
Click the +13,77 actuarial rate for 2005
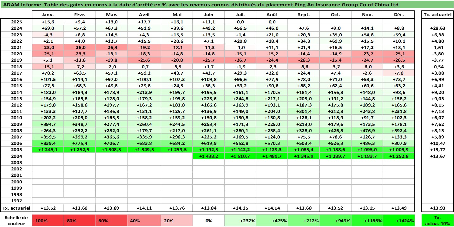(x=437, y=150)
